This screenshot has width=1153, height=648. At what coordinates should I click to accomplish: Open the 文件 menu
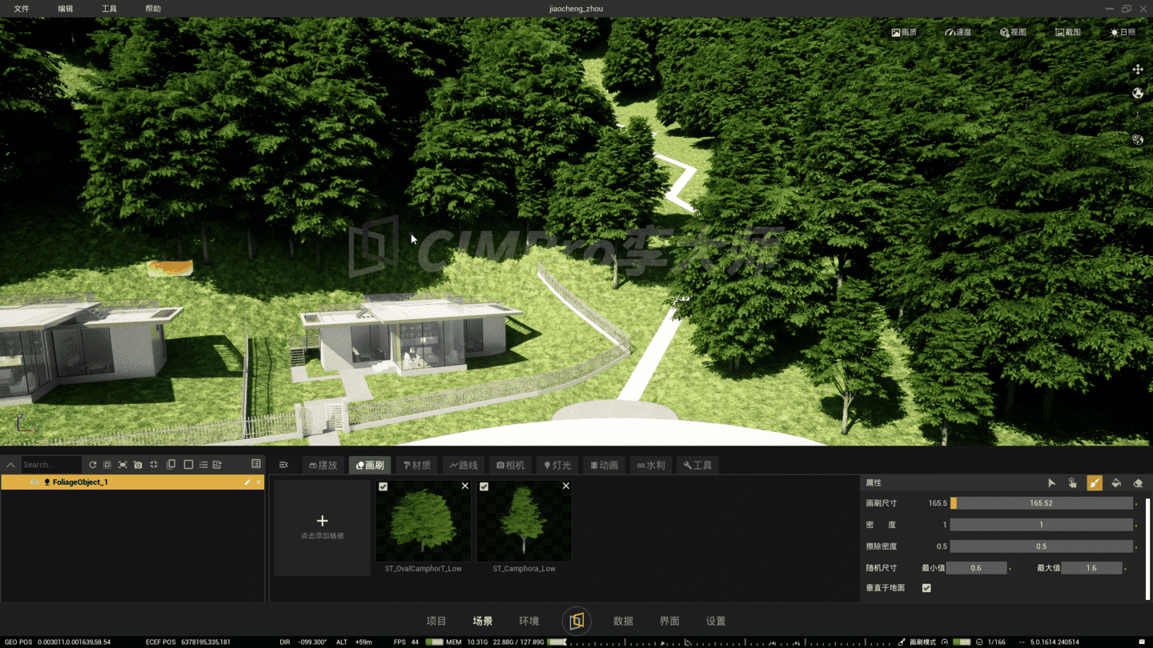(x=22, y=9)
